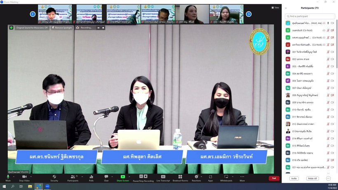This screenshot has width=338, height=190.
Task: Pause recording from the top Recording indicator
Action: click(x=99, y=28)
